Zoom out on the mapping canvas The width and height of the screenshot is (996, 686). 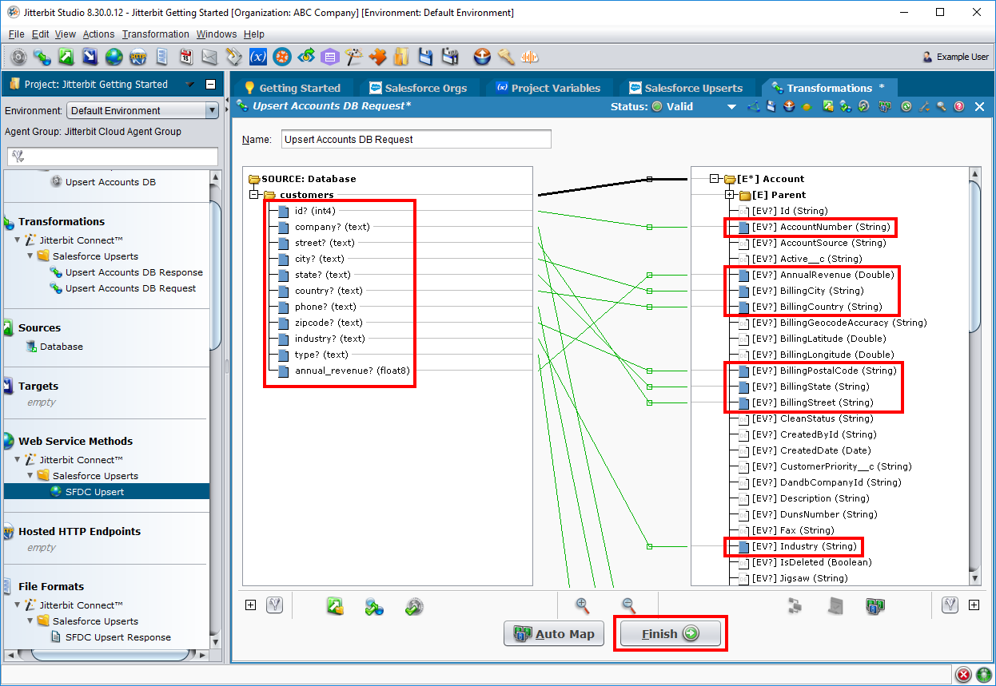tap(628, 605)
